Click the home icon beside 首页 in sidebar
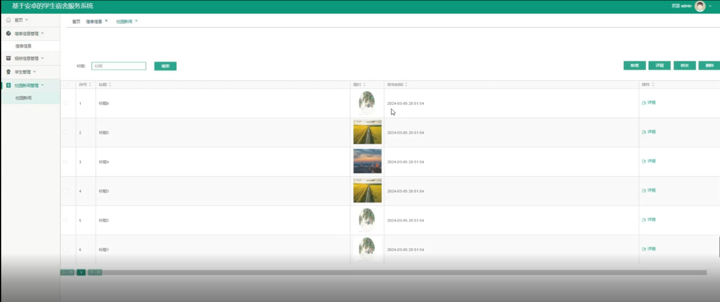The width and height of the screenshot is (720, 302). [9, 20]
